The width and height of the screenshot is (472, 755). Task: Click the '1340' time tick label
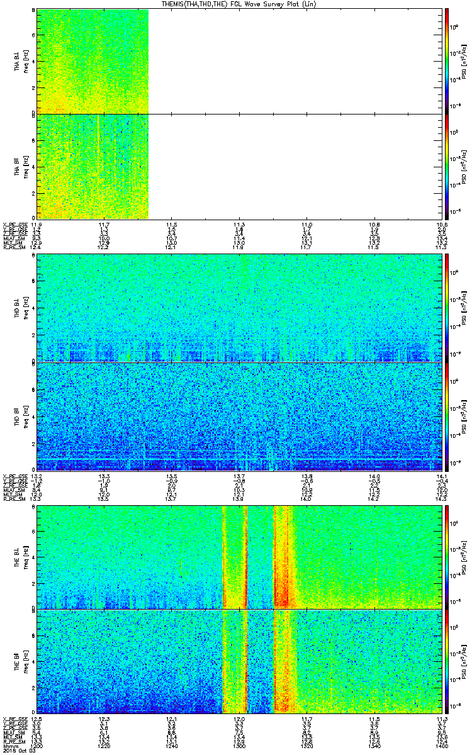coord(375,746)
